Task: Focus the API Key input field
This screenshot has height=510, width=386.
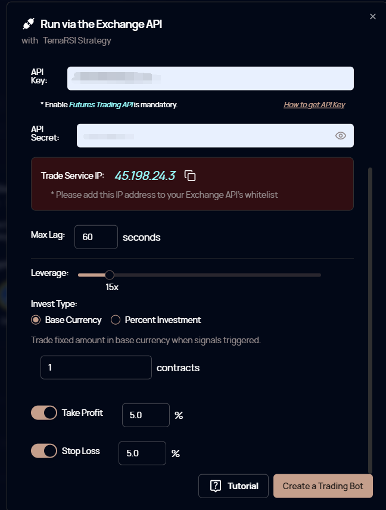Action: (210, 79)
